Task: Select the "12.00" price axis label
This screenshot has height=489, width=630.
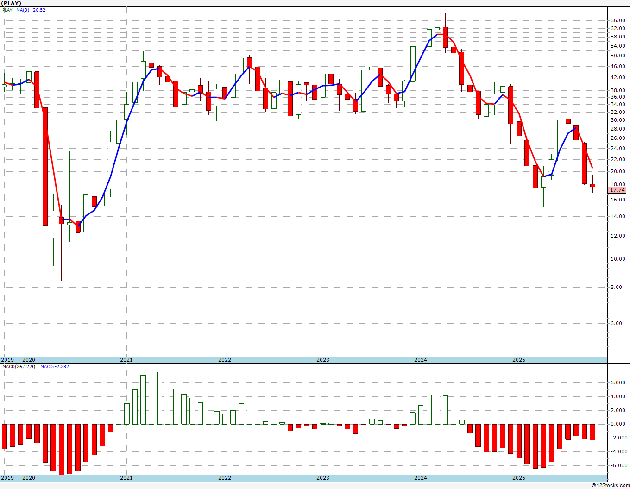Action: point(618,236)
